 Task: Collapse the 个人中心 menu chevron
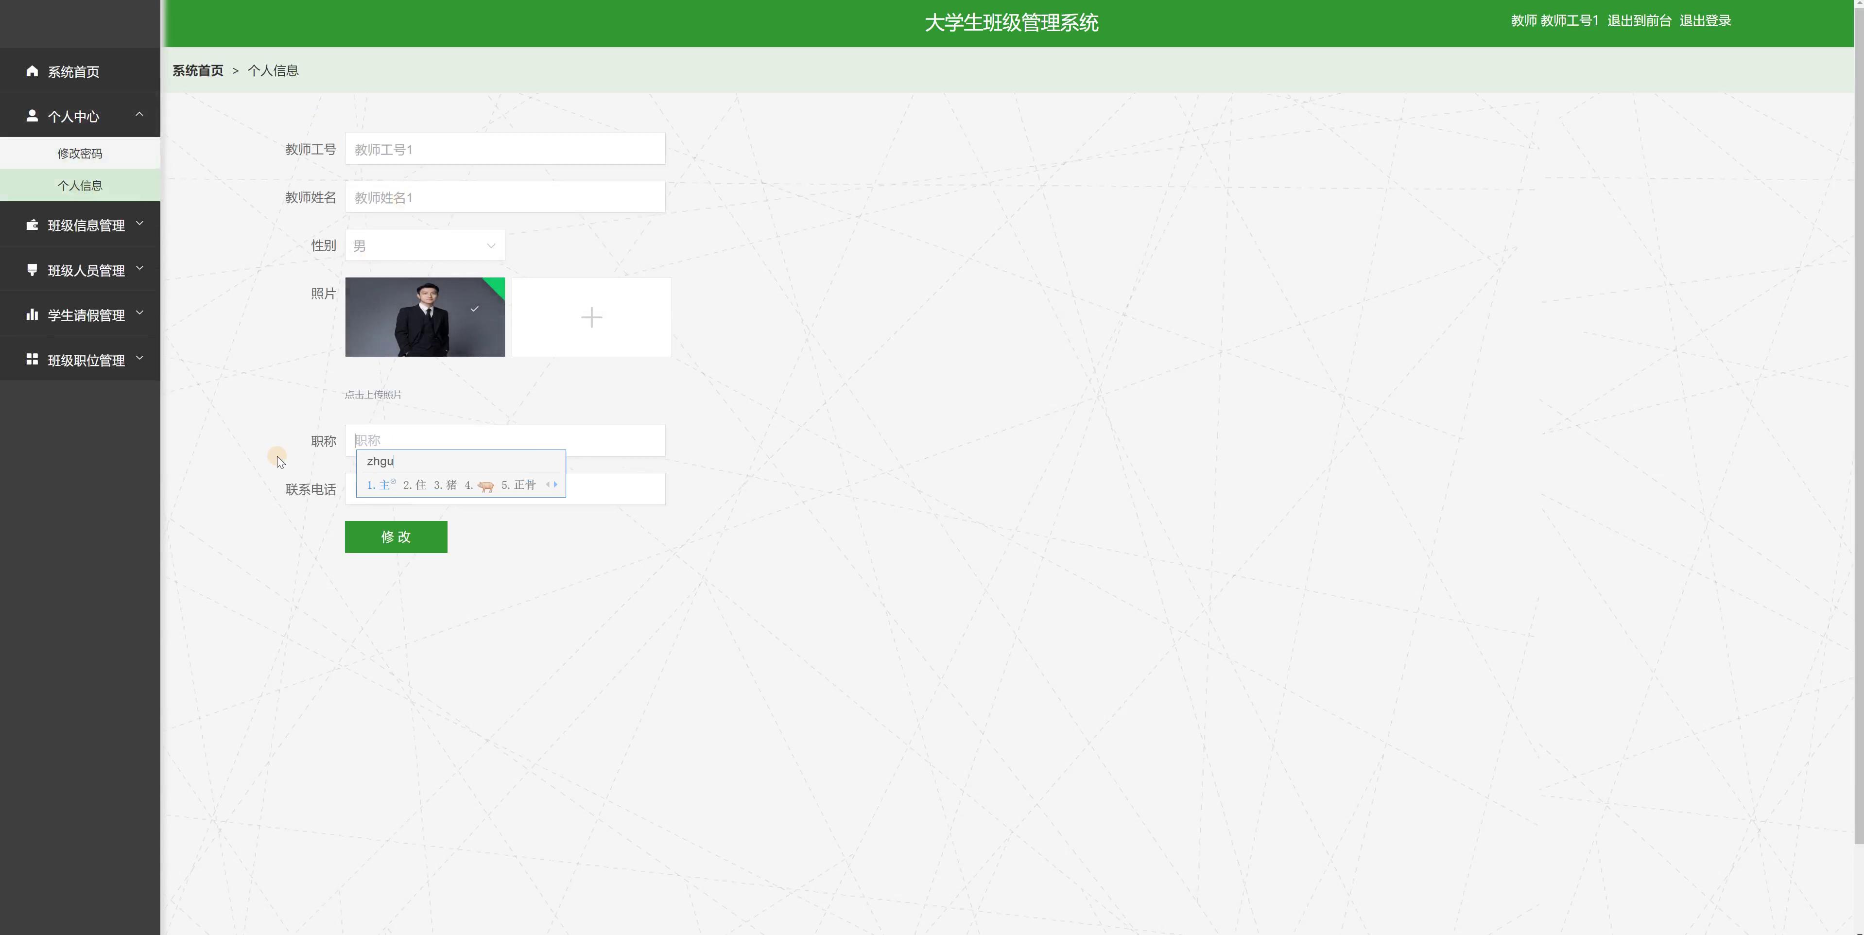pos(139,114)
